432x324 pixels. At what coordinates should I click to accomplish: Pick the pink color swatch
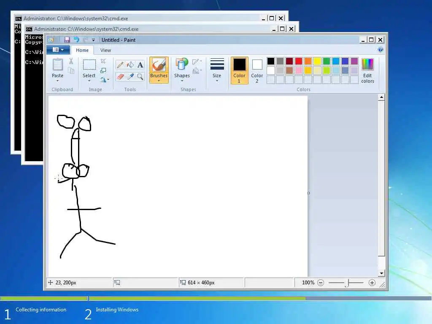pos(298,70)
